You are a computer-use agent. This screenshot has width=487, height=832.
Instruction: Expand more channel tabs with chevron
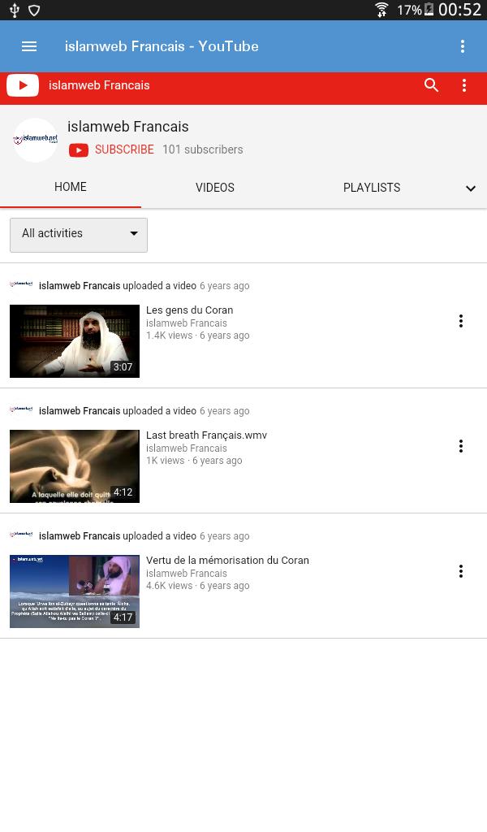(x=470, y=188)
